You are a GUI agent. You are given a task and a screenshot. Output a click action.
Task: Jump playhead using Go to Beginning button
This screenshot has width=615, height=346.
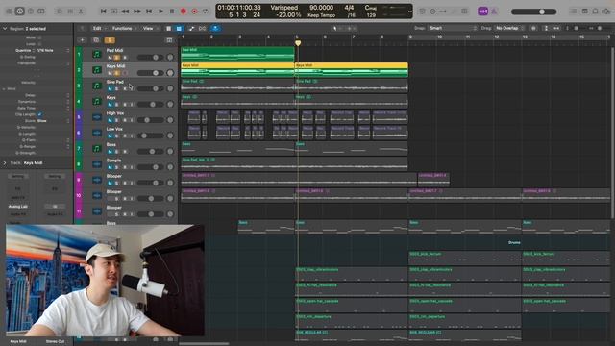click(x=103, y=12)
